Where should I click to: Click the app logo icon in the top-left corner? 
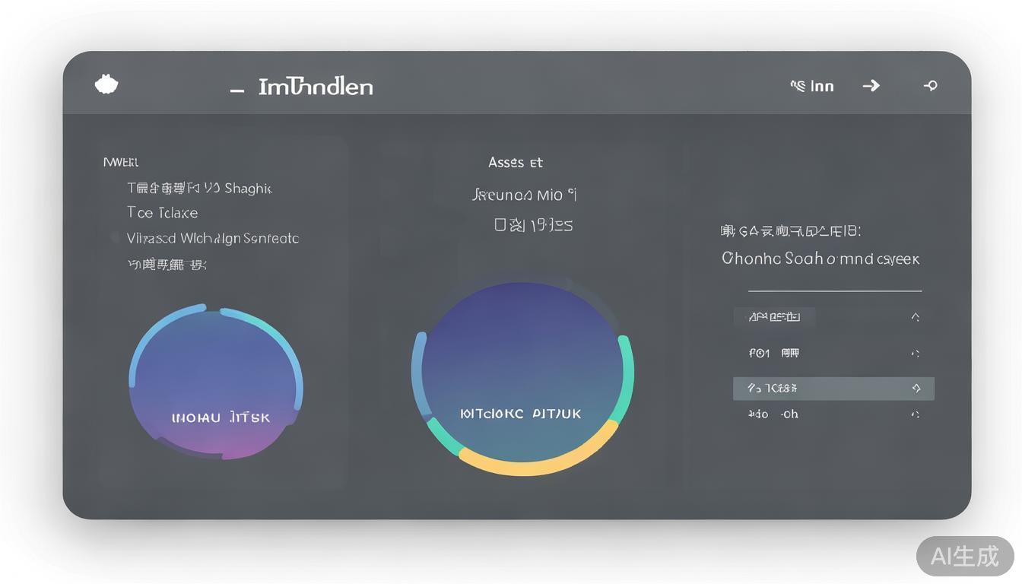pyautogui.click(x=106, y=83)
